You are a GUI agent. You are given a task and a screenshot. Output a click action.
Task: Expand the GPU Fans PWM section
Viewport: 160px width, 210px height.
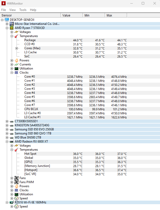coord(12,182)
